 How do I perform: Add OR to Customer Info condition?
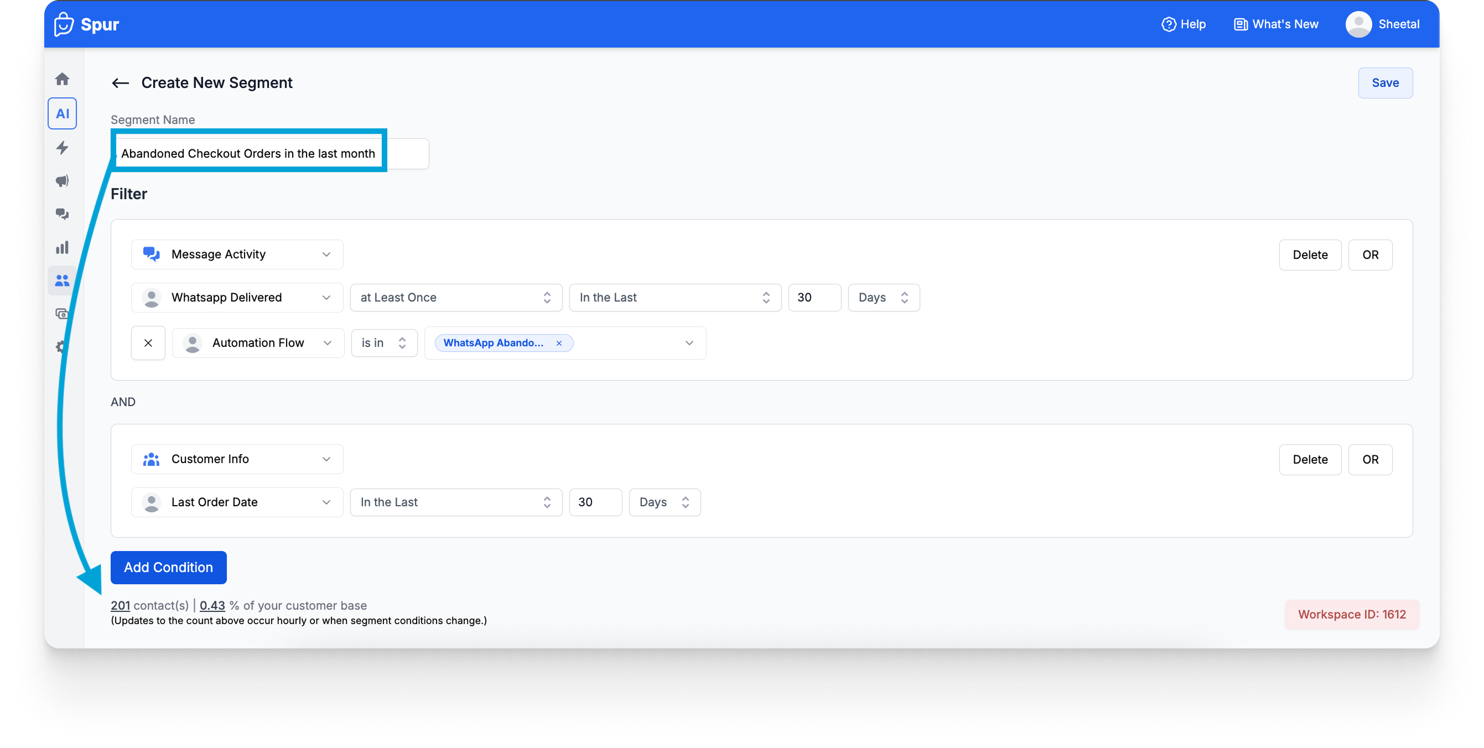1370,460
